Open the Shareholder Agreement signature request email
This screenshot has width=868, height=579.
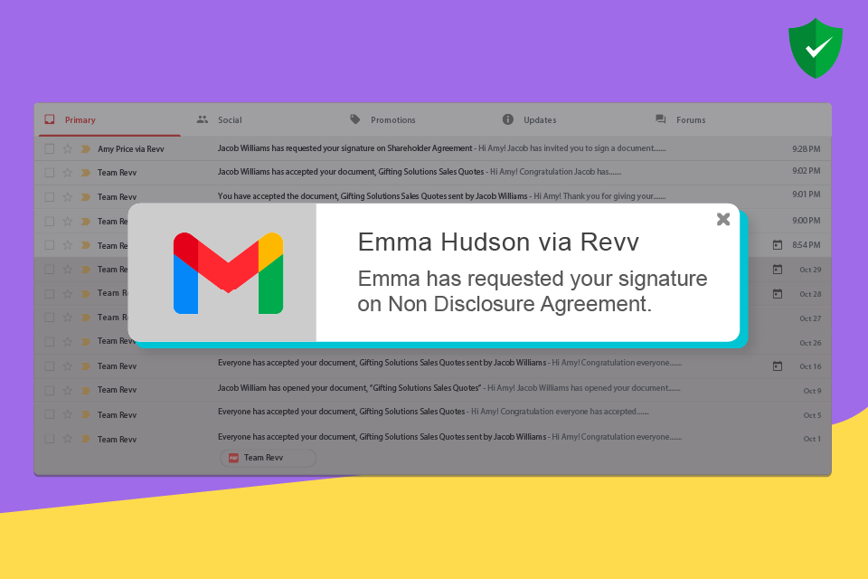coord(442,148)
